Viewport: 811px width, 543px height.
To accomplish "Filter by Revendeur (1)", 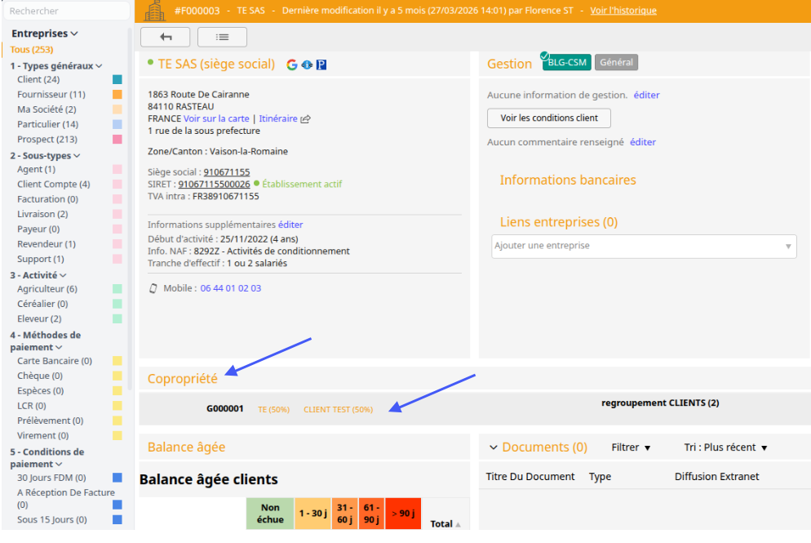I will (x=46, y=244).
